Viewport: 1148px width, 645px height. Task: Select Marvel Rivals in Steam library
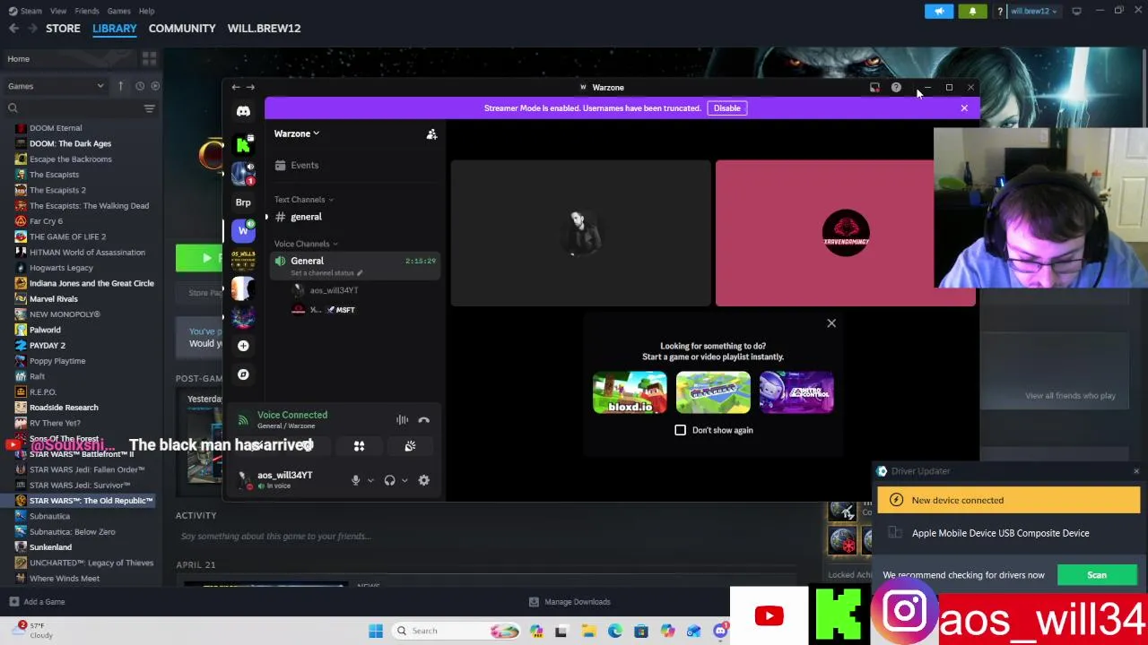coord(53,299)
